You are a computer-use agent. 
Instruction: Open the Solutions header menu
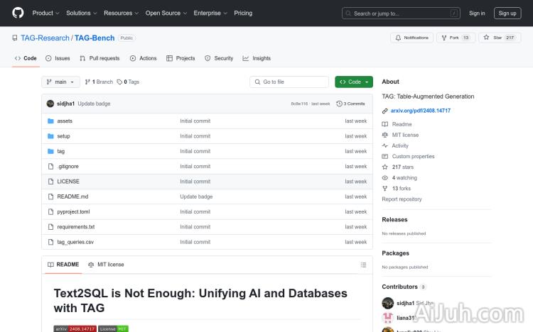point(81,13)
